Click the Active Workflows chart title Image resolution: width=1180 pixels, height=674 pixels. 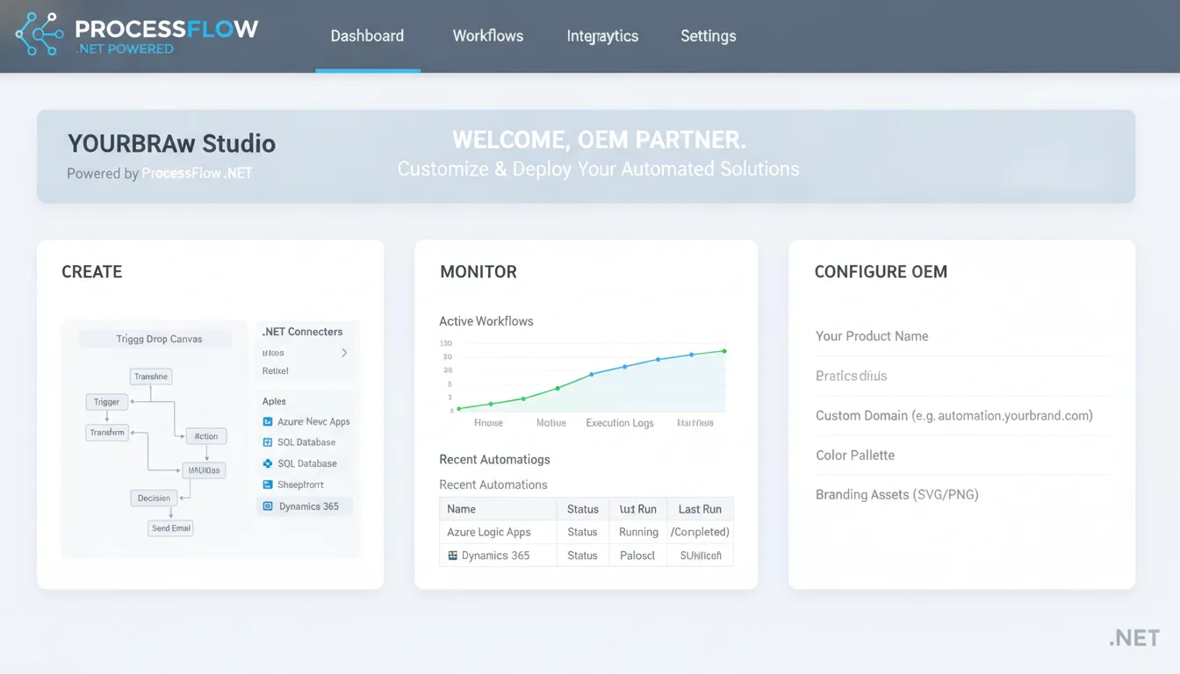coord(486,321)
